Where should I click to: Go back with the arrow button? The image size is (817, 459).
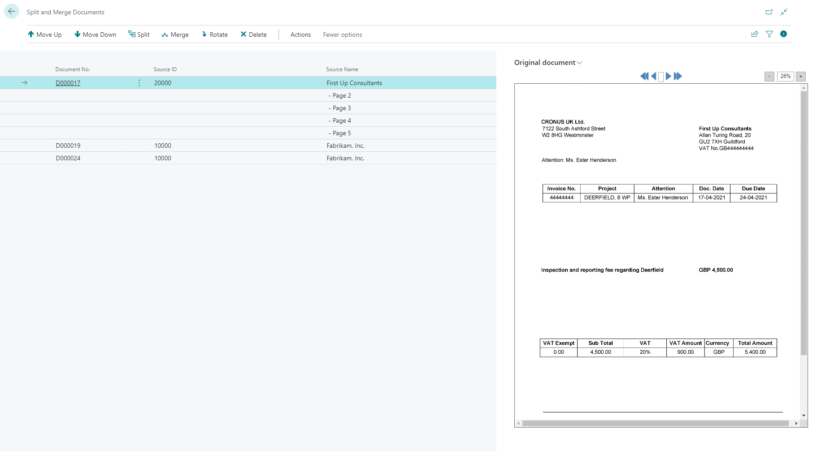(12, 12)
